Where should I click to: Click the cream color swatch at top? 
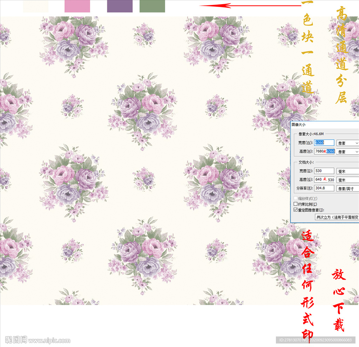36,6
